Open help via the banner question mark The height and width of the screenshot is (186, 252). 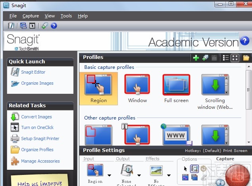(x=244, y=41)
